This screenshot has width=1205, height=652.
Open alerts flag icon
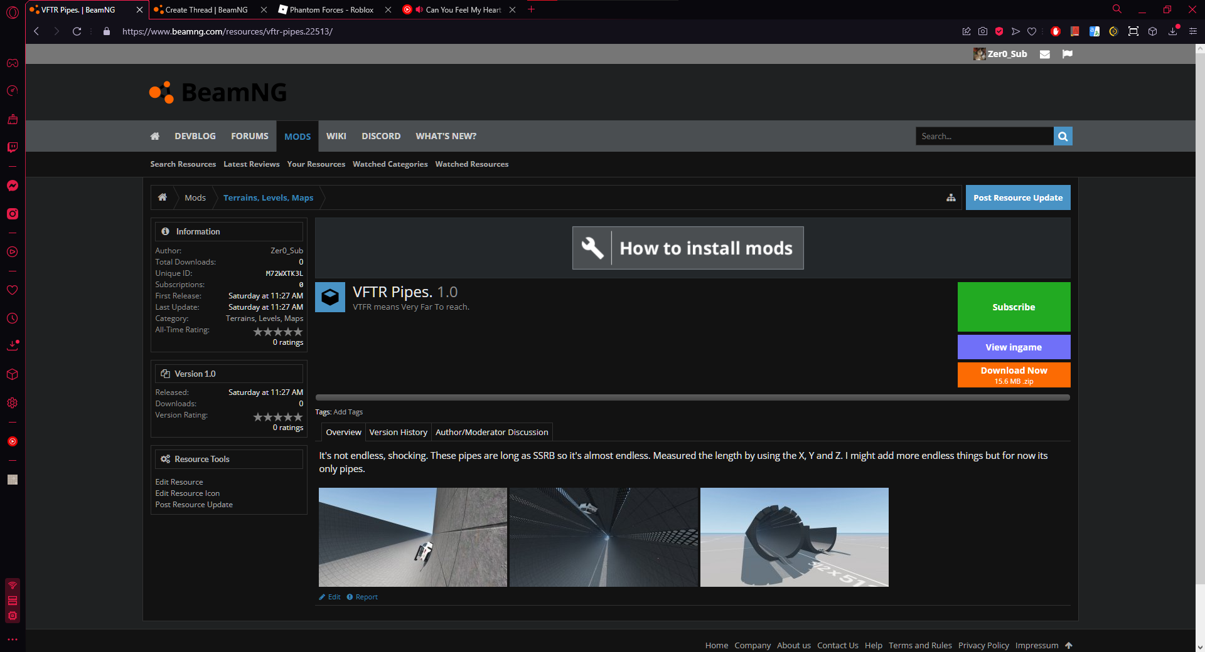1067,54
